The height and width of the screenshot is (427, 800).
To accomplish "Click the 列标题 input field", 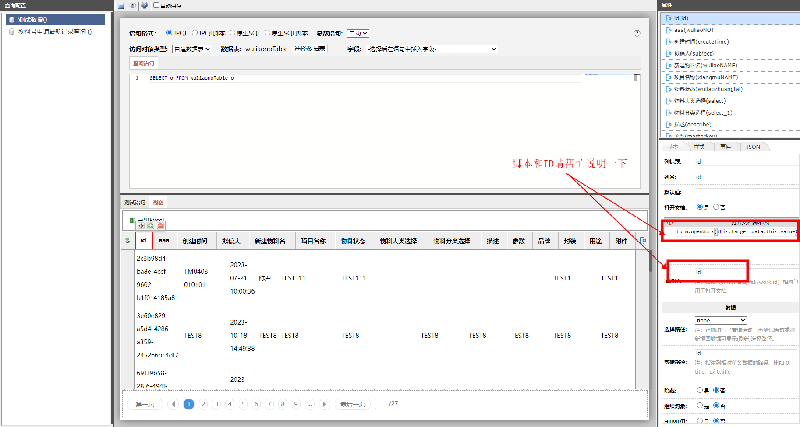I will click(x=747, y=161).
